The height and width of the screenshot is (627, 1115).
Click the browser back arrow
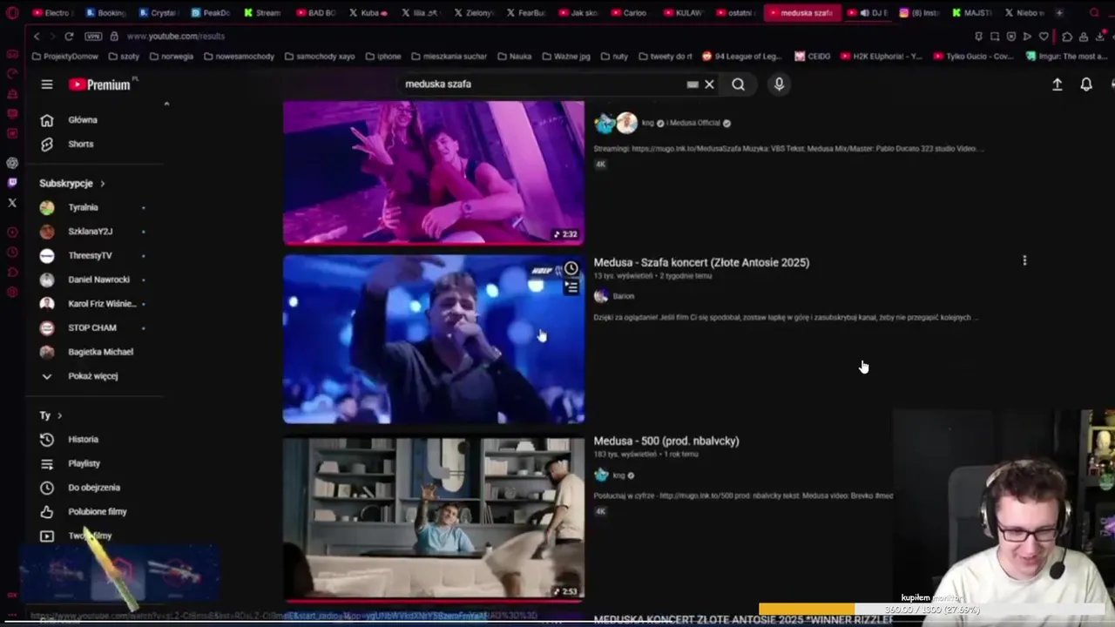point(37,37)
